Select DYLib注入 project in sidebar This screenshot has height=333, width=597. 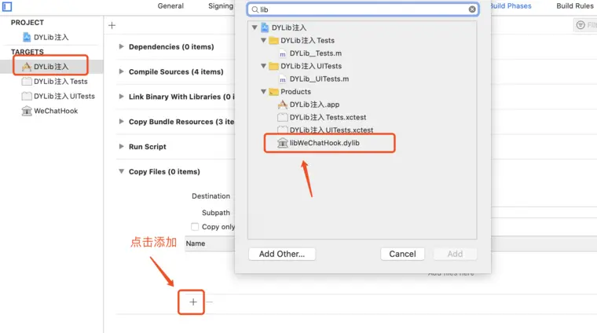(x=51, y=37)
